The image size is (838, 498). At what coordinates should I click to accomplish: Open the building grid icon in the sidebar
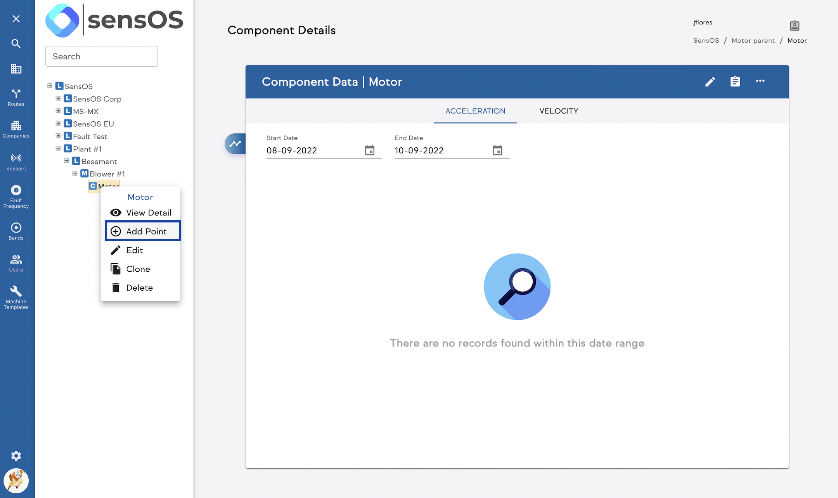[16, 69]
